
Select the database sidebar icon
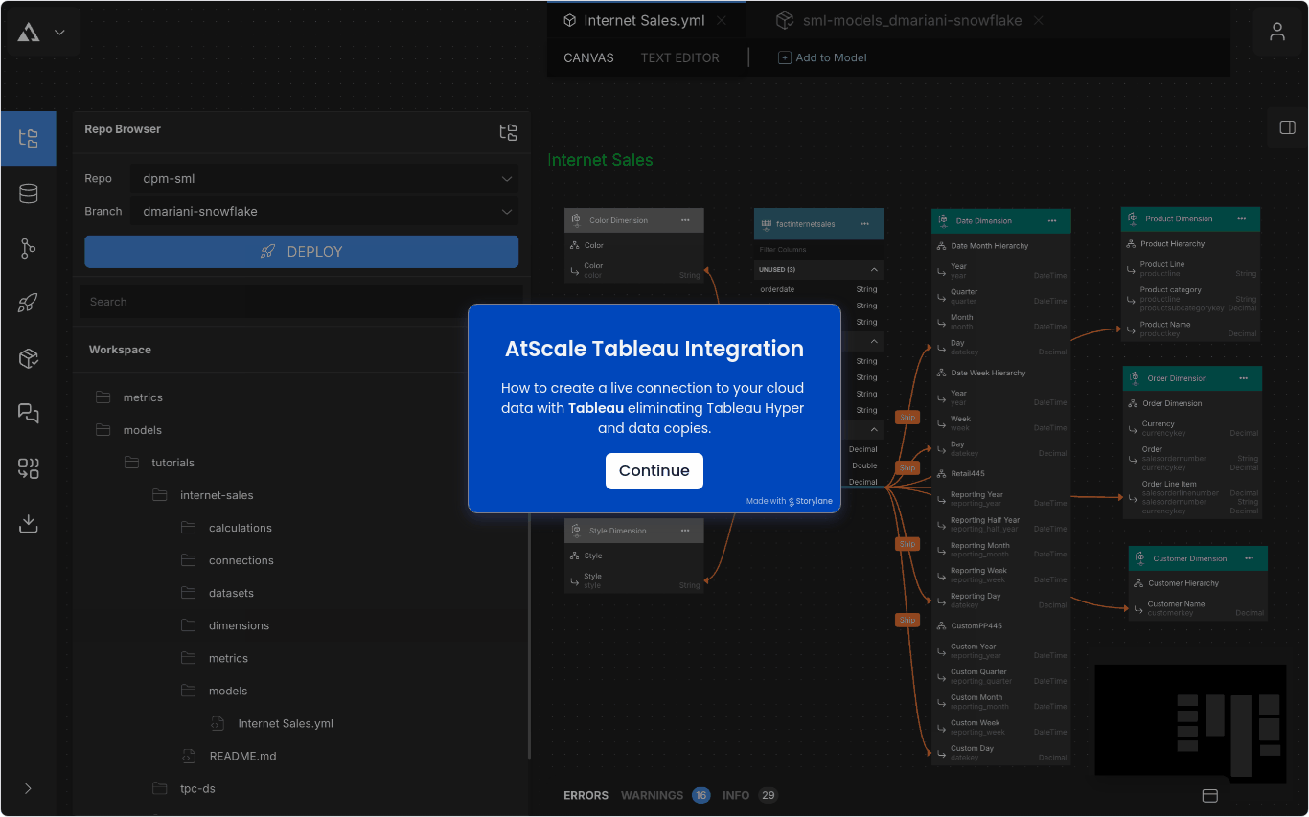[x=29, y=193]
